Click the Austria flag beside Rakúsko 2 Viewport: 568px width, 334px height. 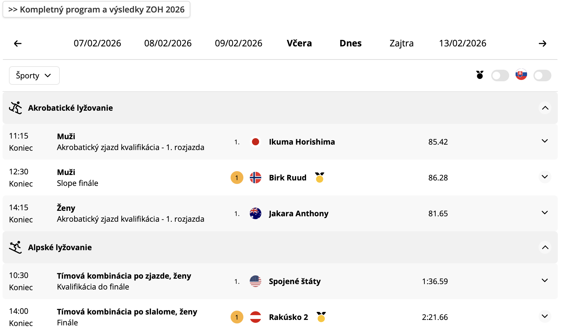point(255,317)
